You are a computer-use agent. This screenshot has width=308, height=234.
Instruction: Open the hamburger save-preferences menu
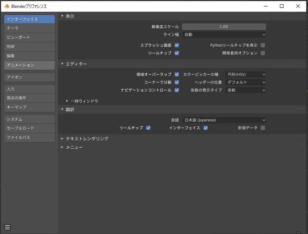(x=7, y=227)
